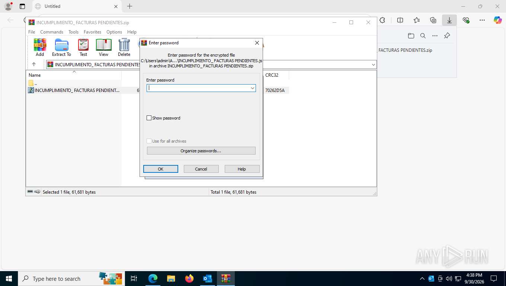Close the Untitled tab
The width and height of the screenshot is (506, 286).
[x=116, y=6]
